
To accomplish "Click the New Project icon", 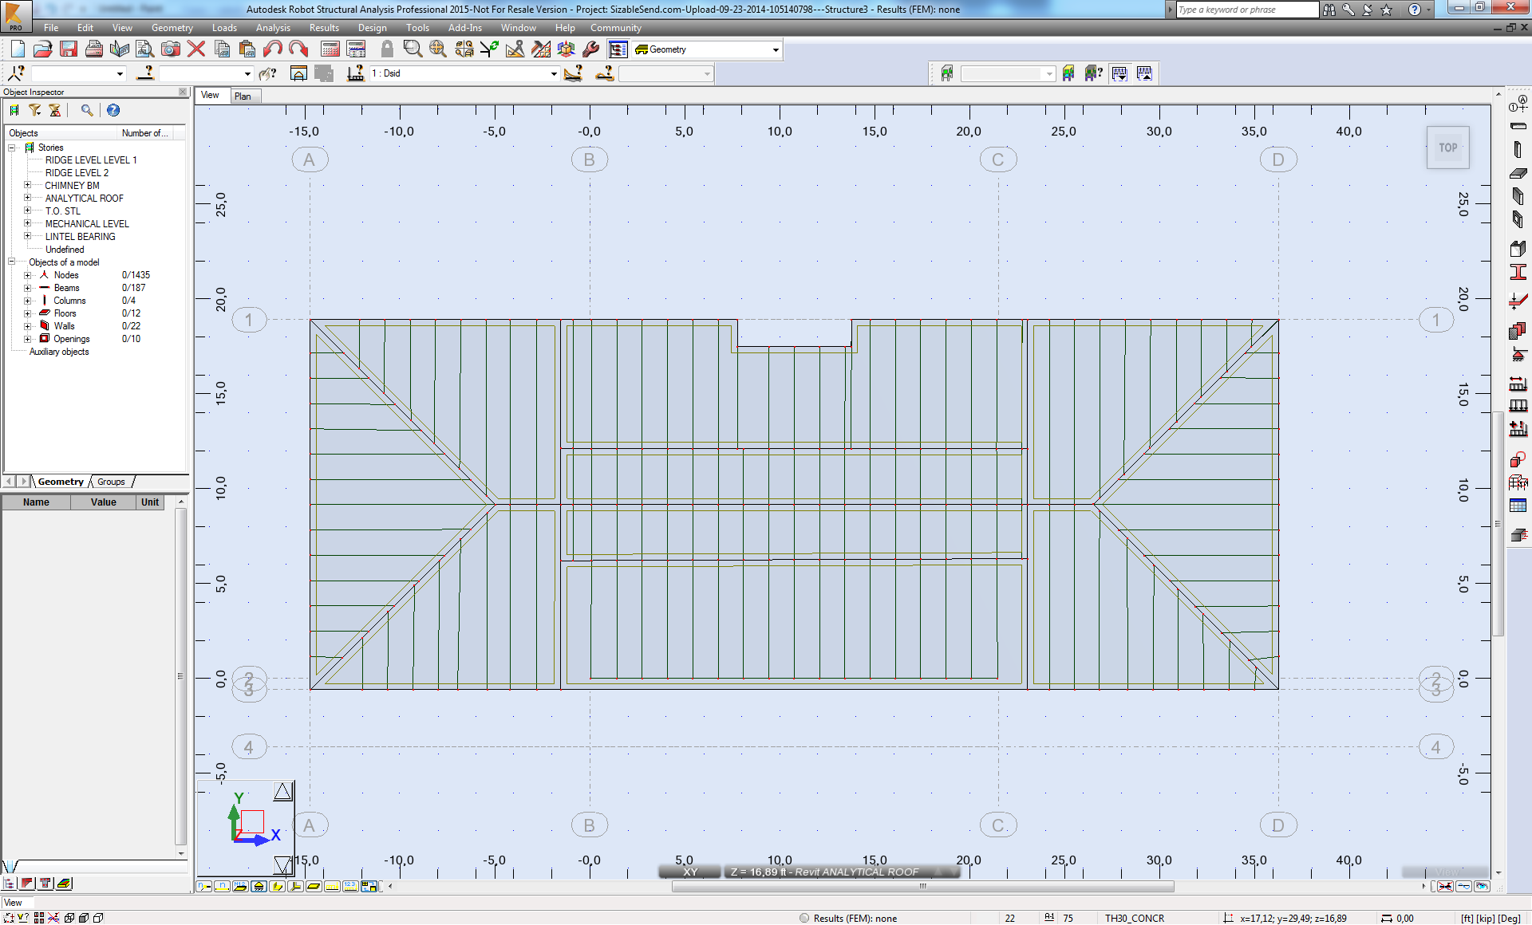I will [18, 49].
